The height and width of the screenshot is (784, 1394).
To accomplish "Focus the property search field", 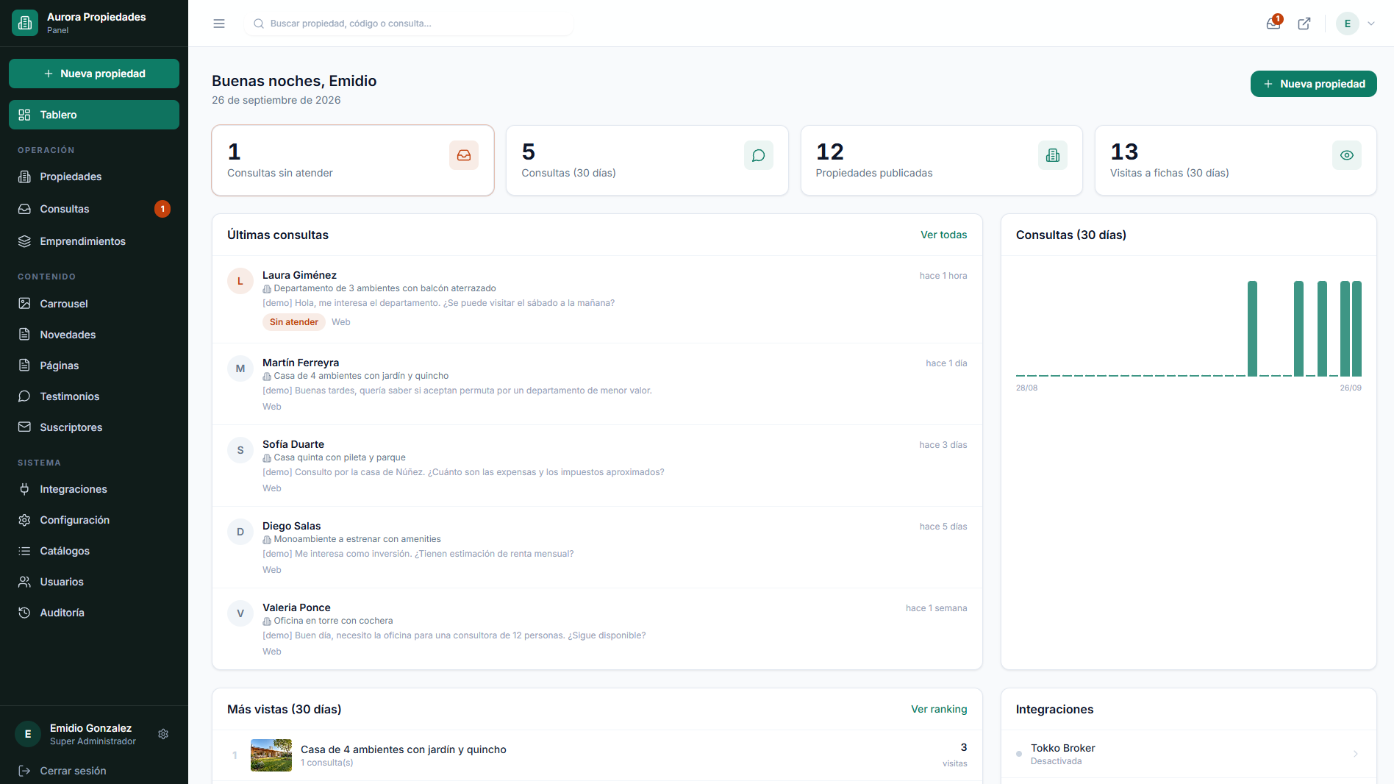I will [409, 24].
